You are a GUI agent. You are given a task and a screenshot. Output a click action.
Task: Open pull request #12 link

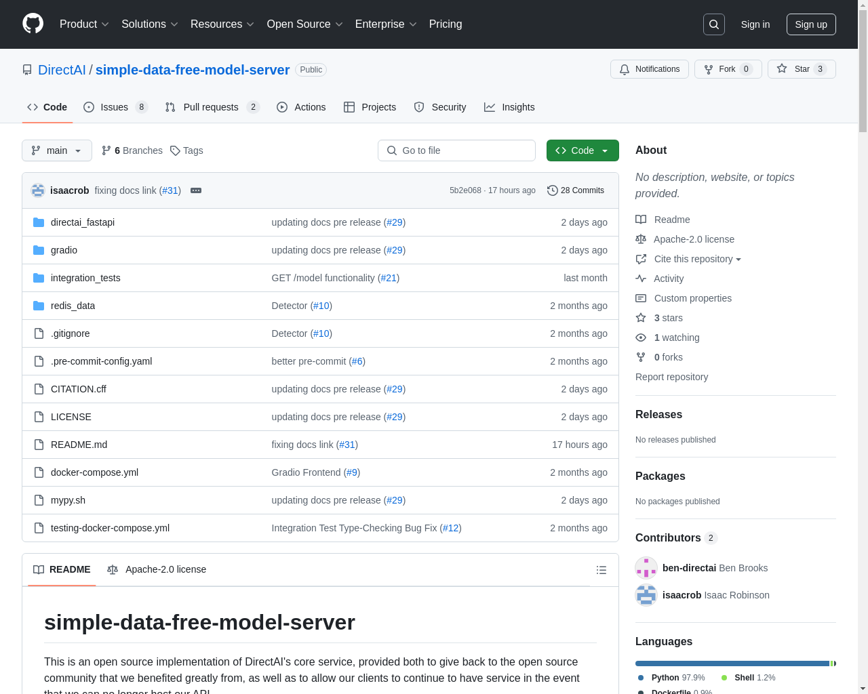point(451,528)
